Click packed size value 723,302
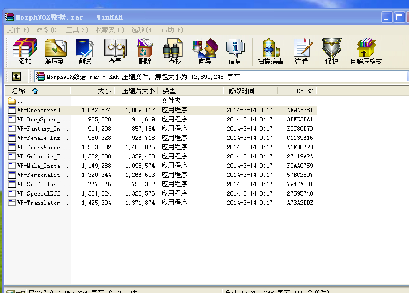 pyautogui.click(x=143, y=184)
